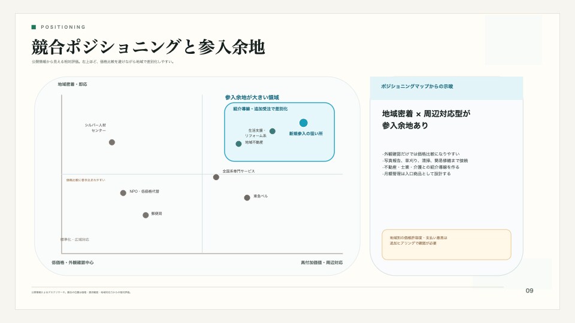The width and height of the screenshot is (575, 323).
Task: Click the axis label '低価格・外観確認中心'
Action: tap(72, 263)
